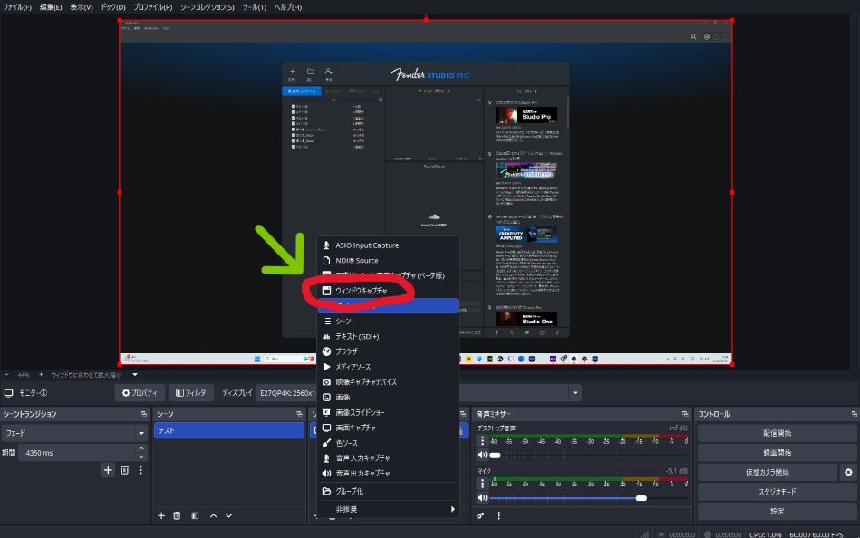
Task: Select ウィンドウキャプチャ from source menu
Action: tap(362, 291)
